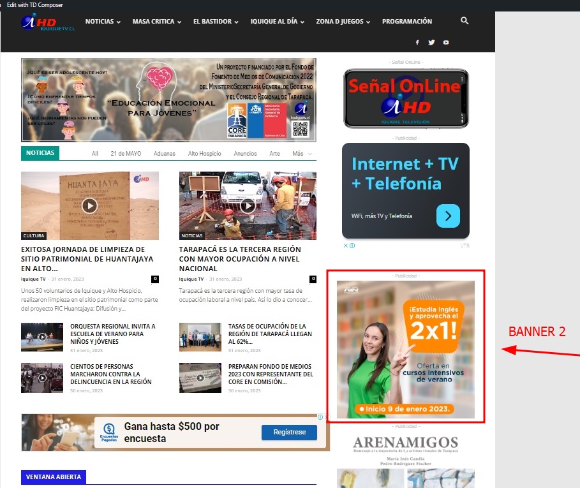Open the Twitter social icon
This screenshot has height=488, width=580.
coord(431,43)
